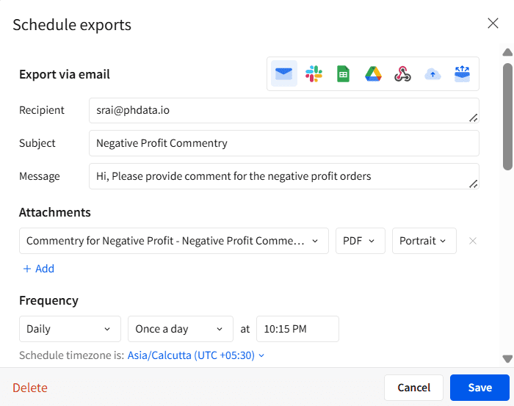Expand the Portrait orientation dropdown
Screen dimensions: 514x406
tap(424, 241)
